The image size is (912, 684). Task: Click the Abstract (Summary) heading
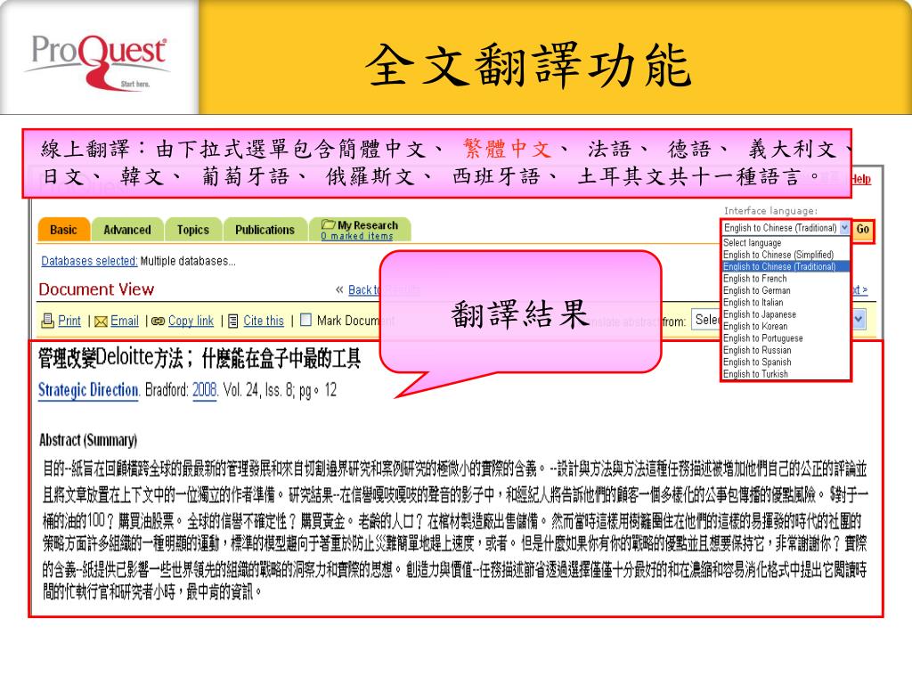click(x=88, y=440)
